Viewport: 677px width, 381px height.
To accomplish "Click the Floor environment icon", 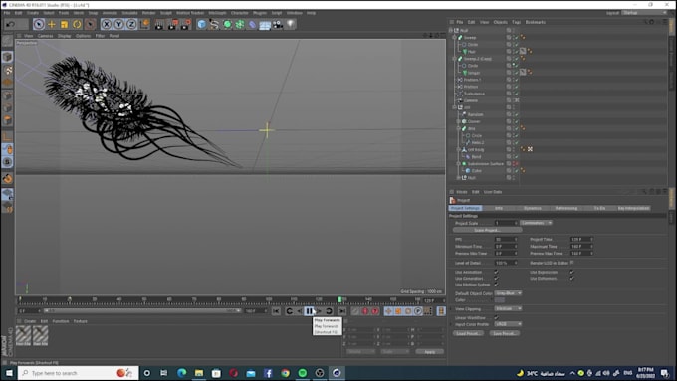I will coord(265,25).
